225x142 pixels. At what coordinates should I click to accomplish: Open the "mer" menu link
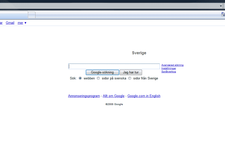click(x=20, y=23)
